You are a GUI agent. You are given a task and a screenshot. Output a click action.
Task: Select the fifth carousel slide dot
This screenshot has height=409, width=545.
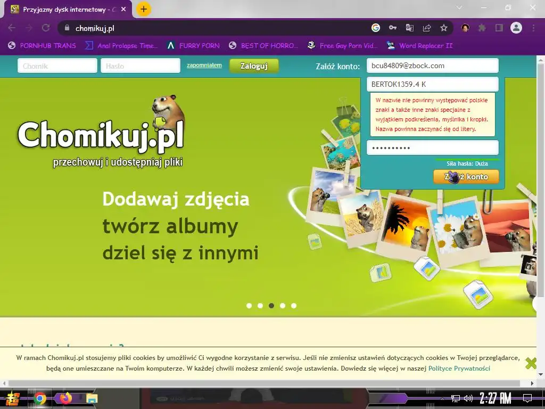(x=294, y=306)
